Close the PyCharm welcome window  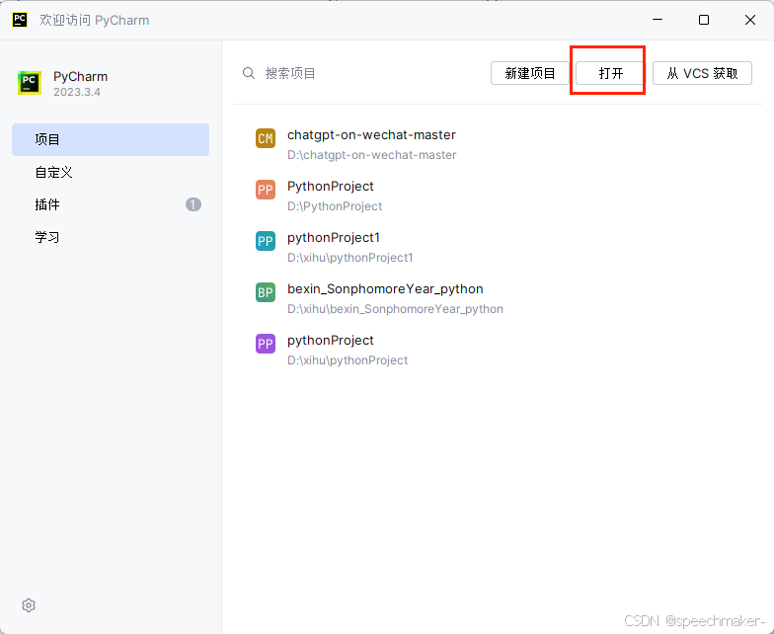point(750,20)
